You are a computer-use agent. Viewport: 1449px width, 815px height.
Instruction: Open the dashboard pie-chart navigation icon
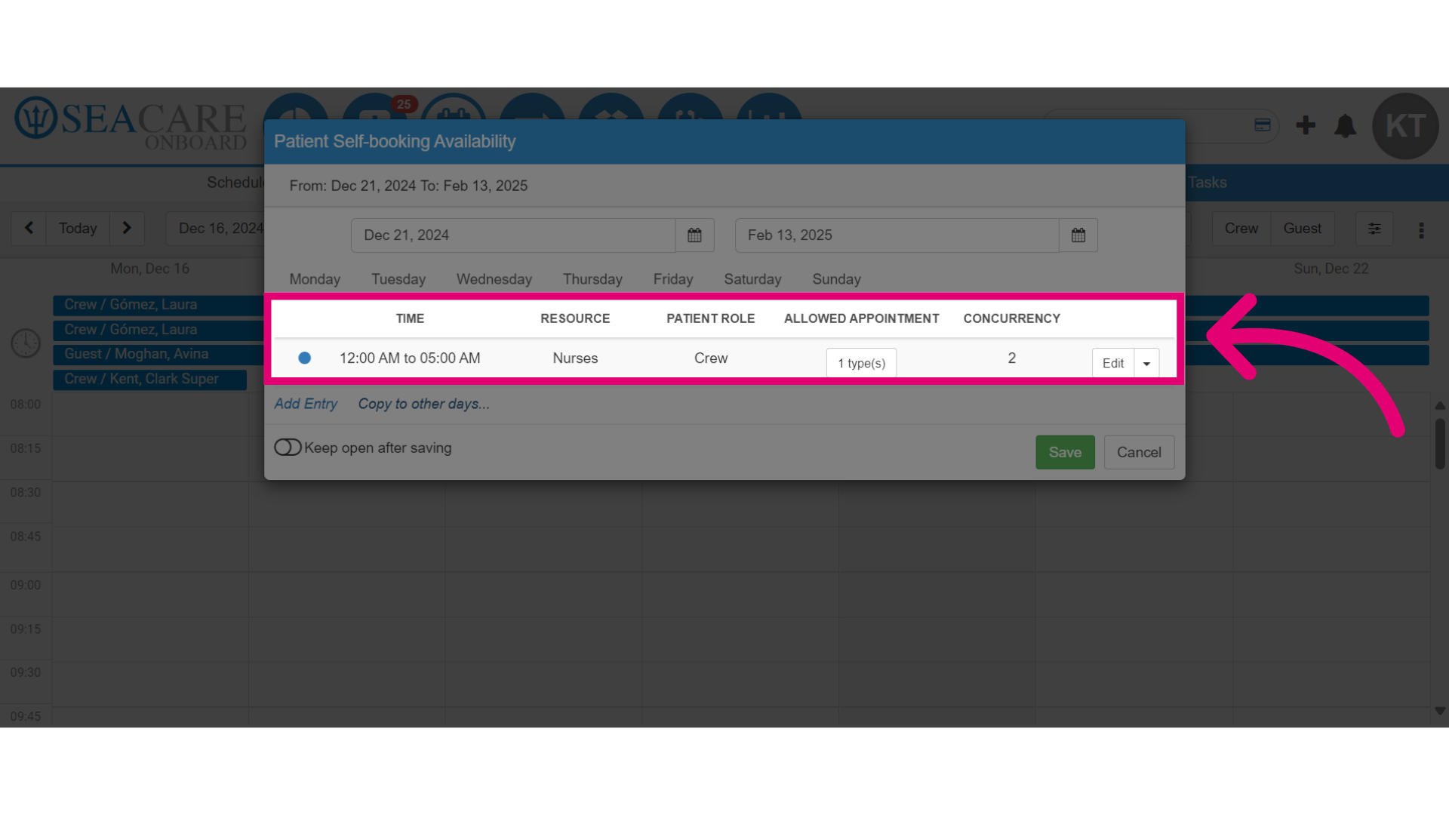pyautogui.click(x=296, y=107)
